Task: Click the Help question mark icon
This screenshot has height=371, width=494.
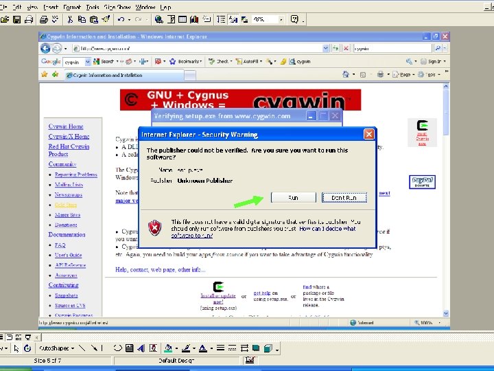Action: tap(294, 19)
